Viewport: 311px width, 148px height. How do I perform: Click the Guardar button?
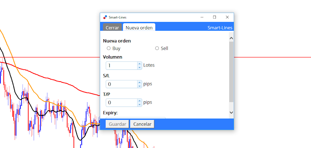pos(117,124)
